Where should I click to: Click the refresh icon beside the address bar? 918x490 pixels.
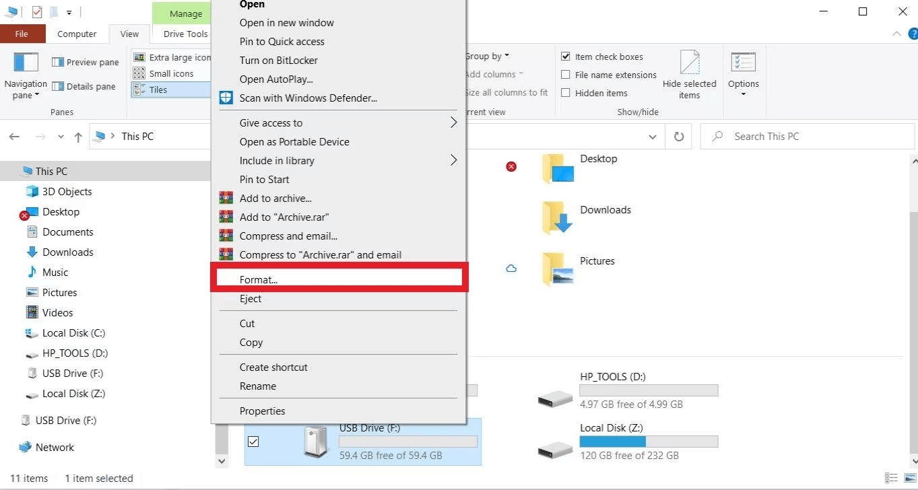click(x=679, y=137)
